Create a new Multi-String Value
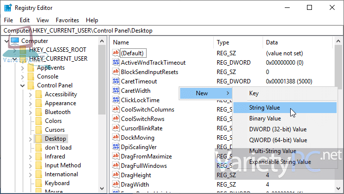The image size is (344, 194). point(285,151)
